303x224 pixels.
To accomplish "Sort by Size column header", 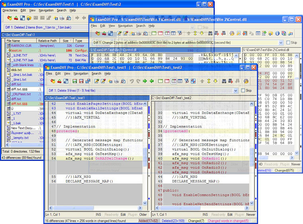I will 67,41.
